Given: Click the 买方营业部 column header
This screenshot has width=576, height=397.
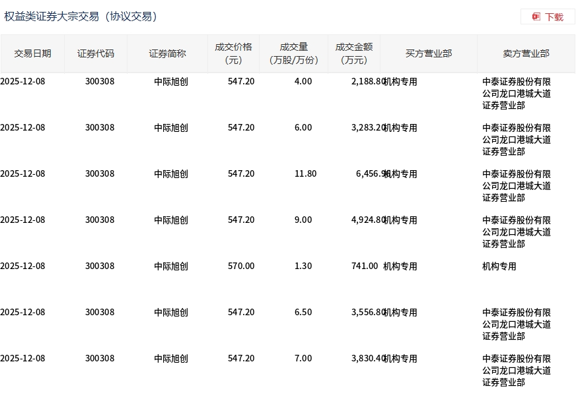Looking at the screenshot, I should pyautogui.click(x=429, y=53).
